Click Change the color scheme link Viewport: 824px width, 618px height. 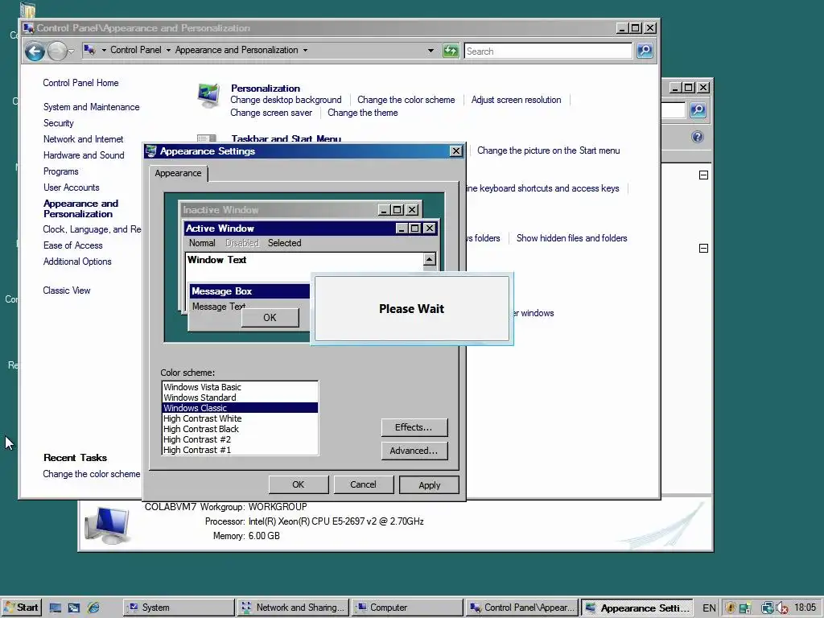click(406, 100)
